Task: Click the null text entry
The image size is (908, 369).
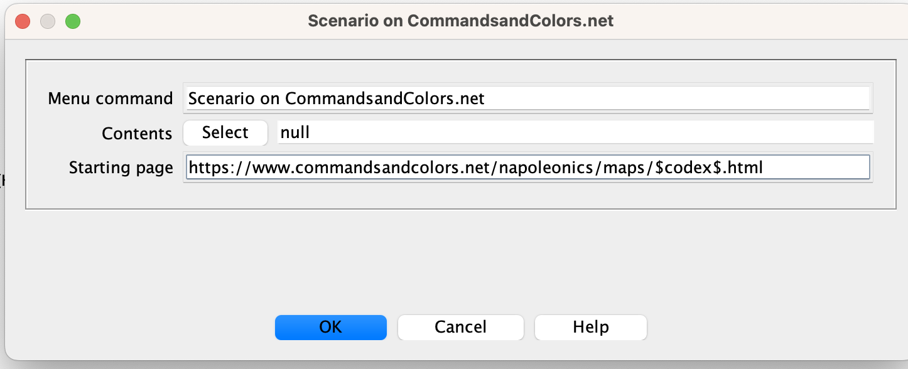Action: [x=295, y=132]
